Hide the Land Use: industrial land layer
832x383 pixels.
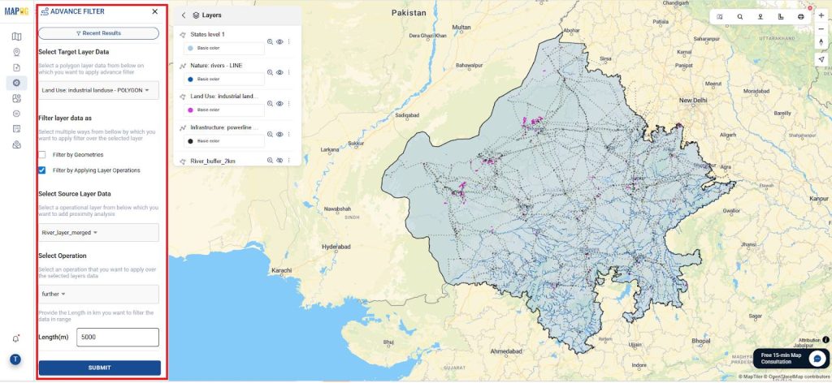(279, 104)
